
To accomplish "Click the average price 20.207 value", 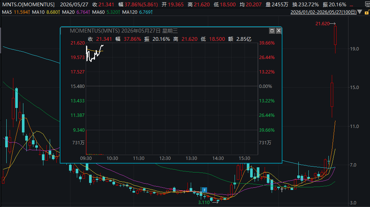I will (254, 4).
